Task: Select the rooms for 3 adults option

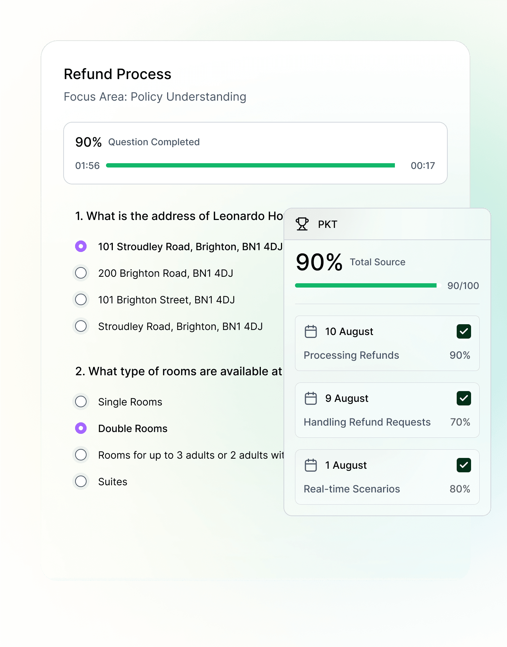Action: tap(81, 455)
